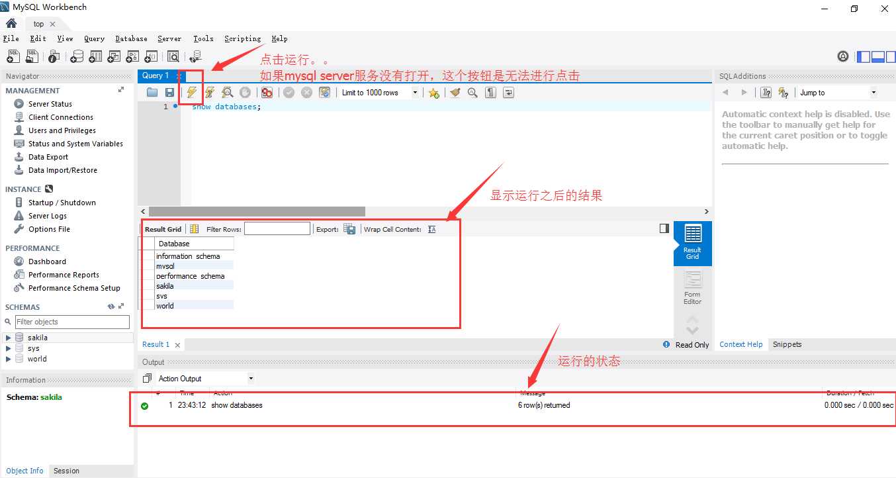Expand the sys schema tree node

(x=9, y=348)
